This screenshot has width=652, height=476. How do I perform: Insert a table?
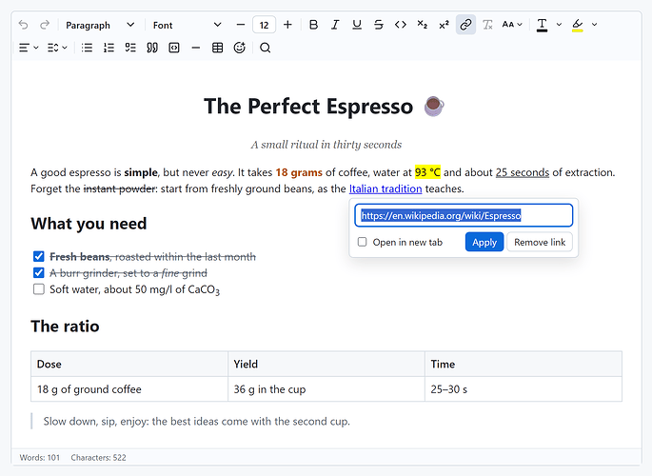pos(217,48)
